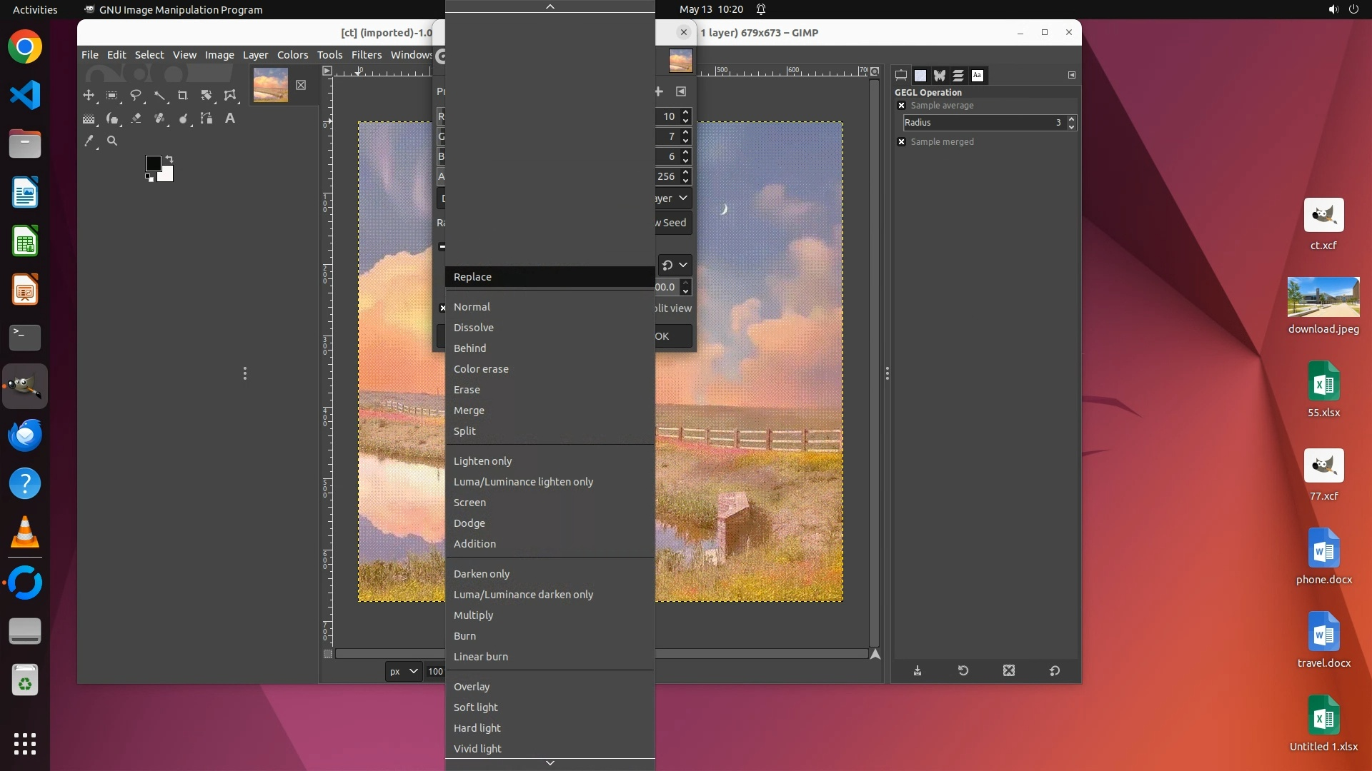Viewport: 1372px width, 771px height.
Task: Select the Crop tool
Action: click(x=183, y=96)
